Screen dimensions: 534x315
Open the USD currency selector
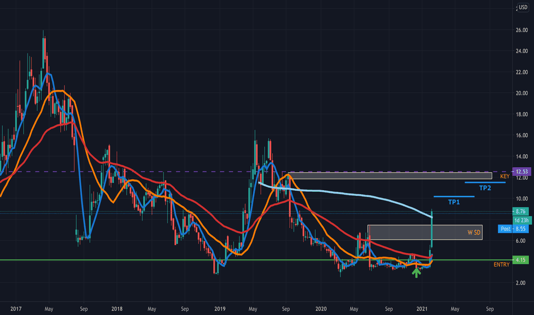[x=523, y=7]
